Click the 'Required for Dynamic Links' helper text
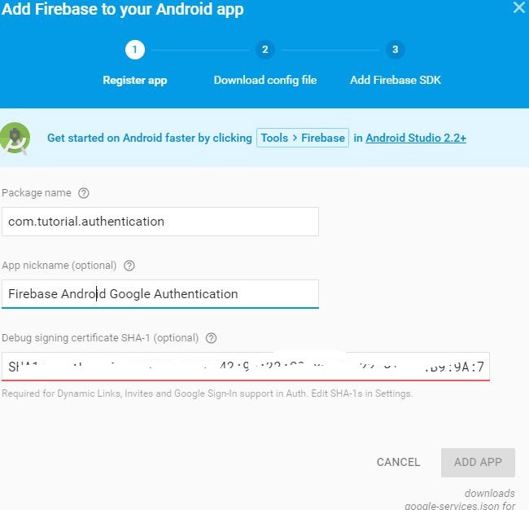 pos(208,393)
